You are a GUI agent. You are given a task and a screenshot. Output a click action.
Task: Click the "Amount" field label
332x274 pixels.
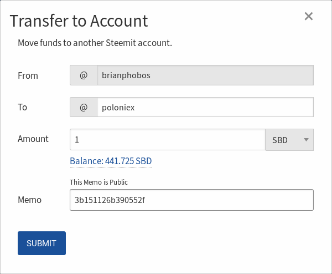click(x=33, y=139)
